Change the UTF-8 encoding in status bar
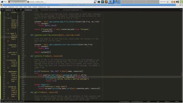This screenshot has width=183, height=103. [148, 102]
